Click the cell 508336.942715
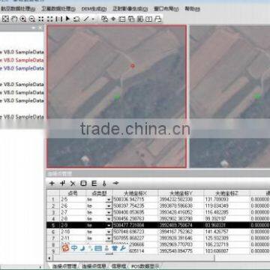Screen dimensions: 270x270 point(135,199)
